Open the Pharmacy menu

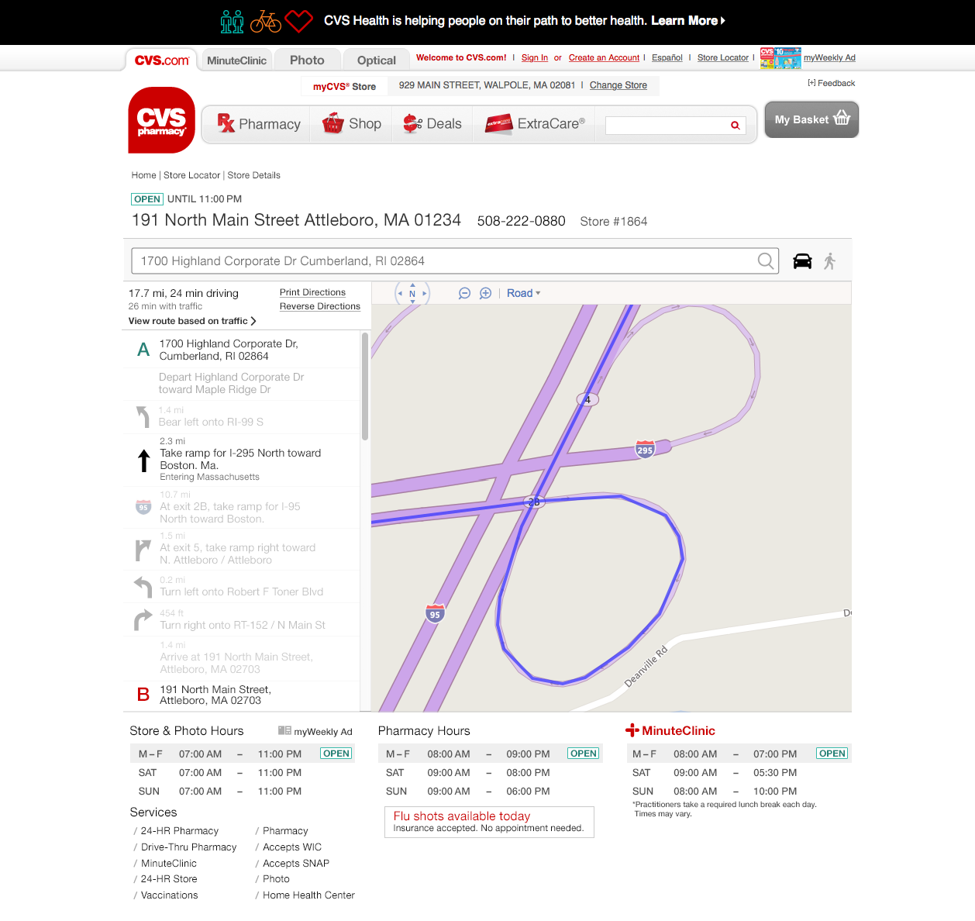tap(259, 124)
